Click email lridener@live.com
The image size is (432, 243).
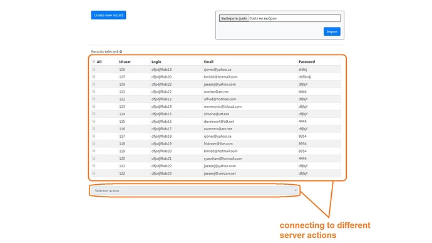[219, 144]
